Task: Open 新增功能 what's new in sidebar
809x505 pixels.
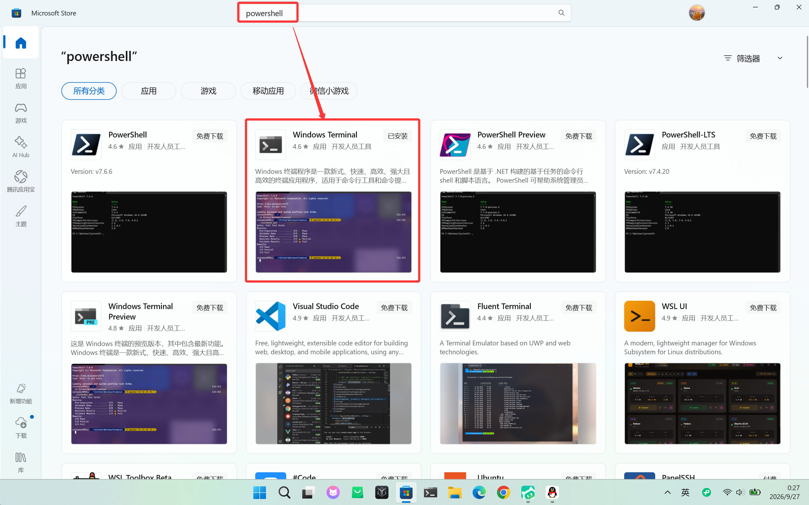Action: [x=21, y=393]
